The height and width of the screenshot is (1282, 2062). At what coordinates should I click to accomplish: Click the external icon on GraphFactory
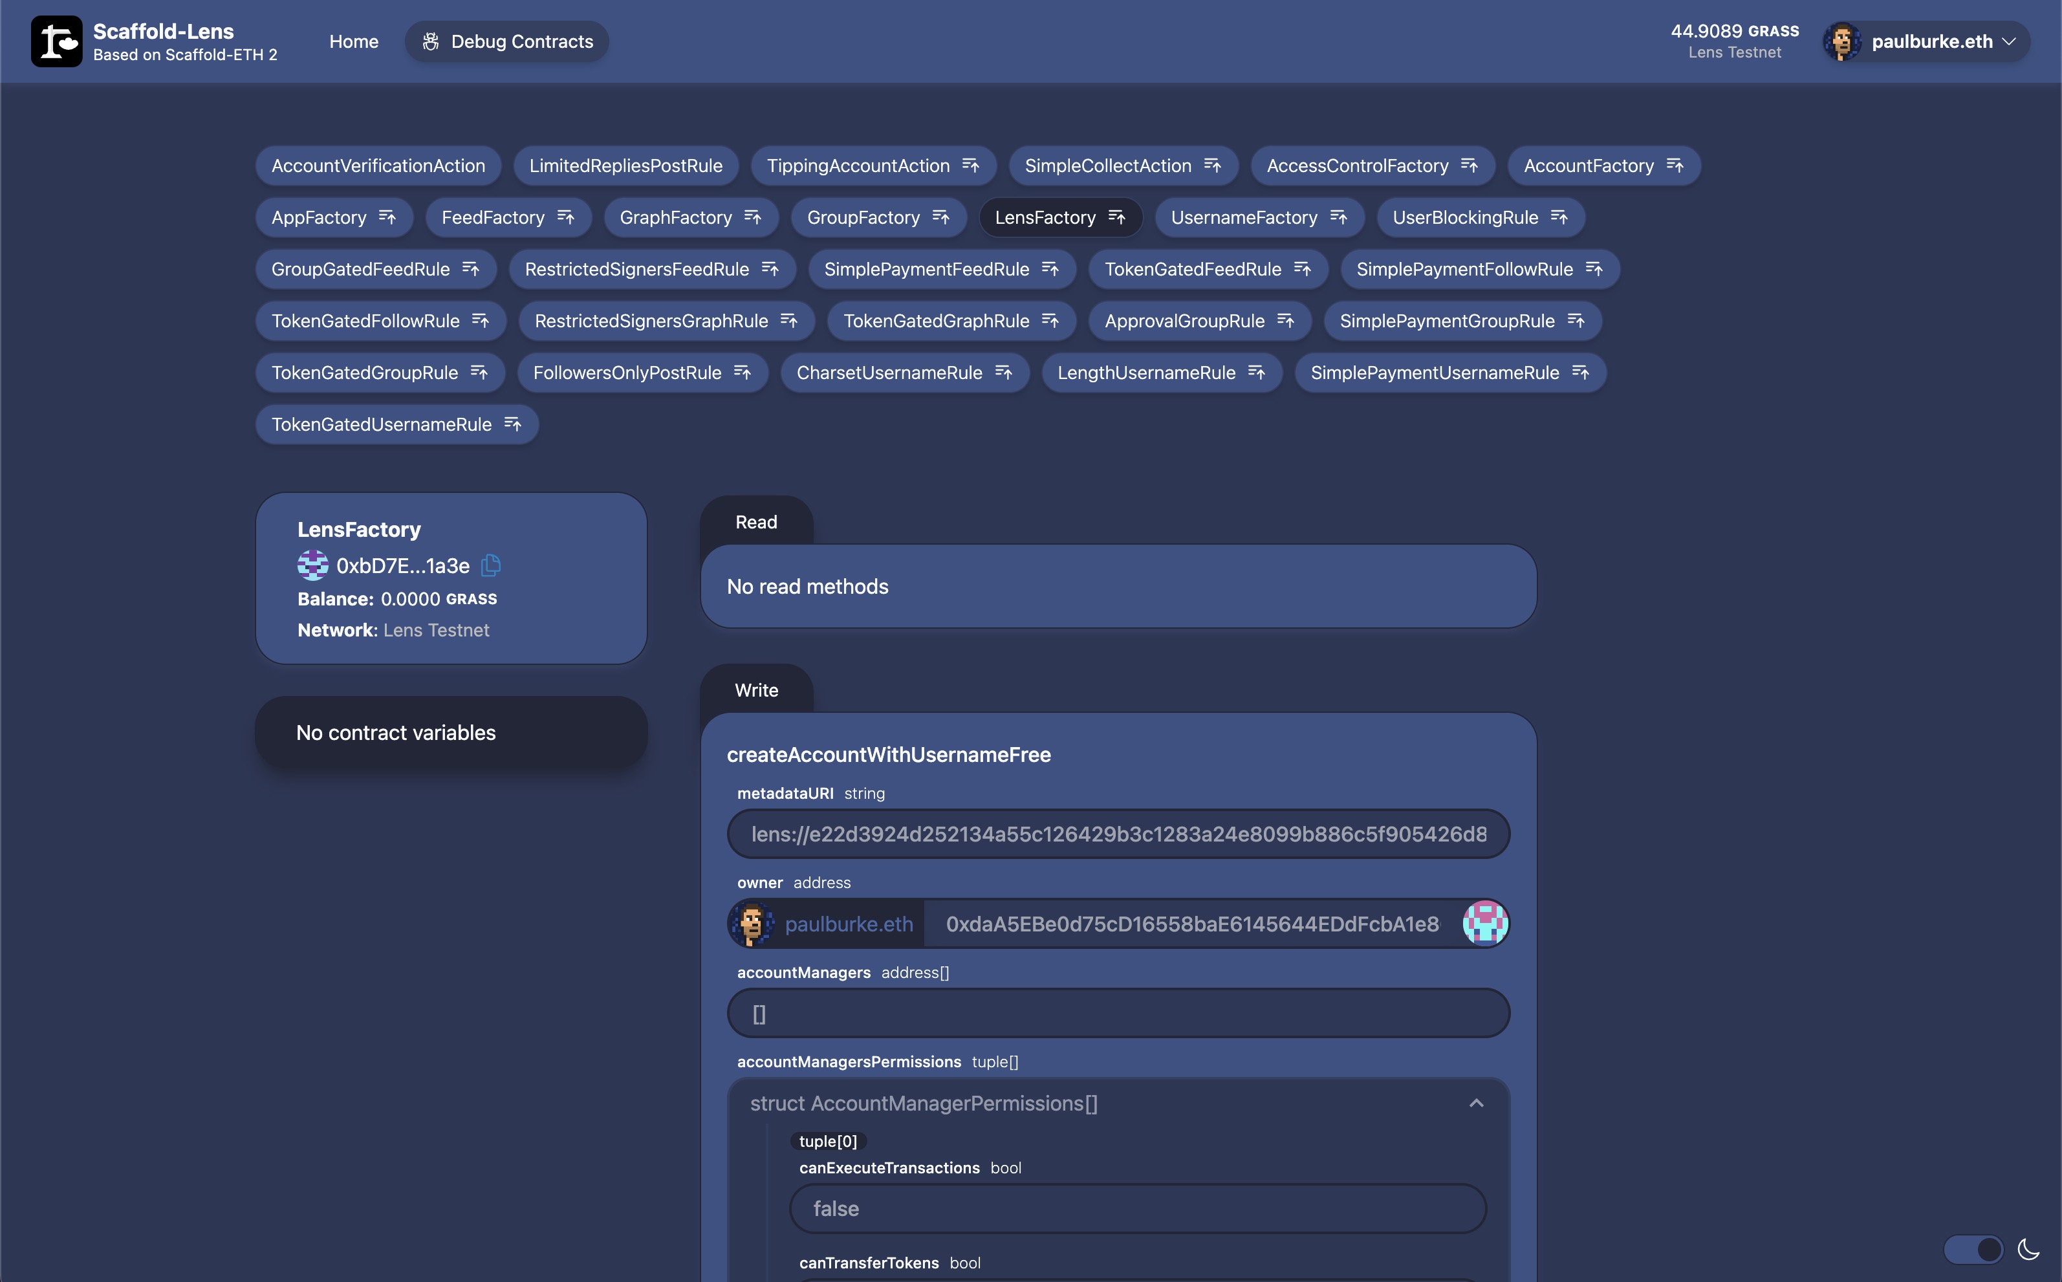(x=753, y=217)
